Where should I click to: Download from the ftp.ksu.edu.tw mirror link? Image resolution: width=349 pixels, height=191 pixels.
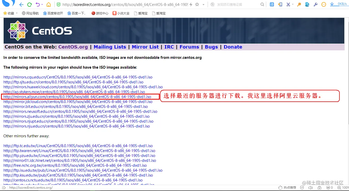coord(78,175)
